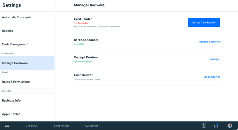Click the Cash Drawer heading

83,75
